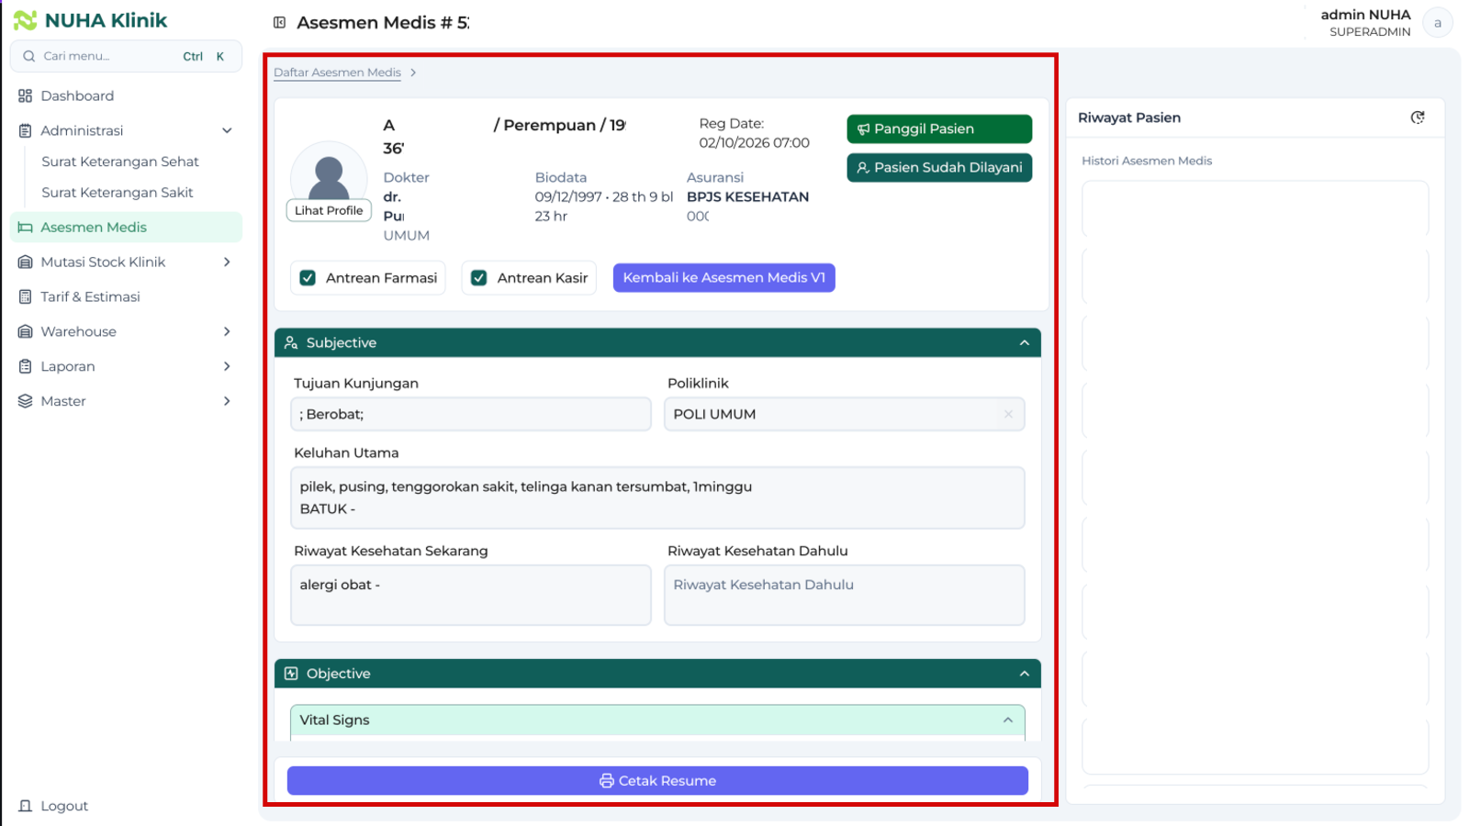Click the Laporan report icon

[25, 366]
